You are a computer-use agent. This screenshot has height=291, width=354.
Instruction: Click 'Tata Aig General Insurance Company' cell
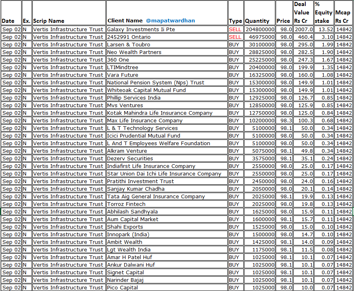pyautogui.click(x=167, y=196)
